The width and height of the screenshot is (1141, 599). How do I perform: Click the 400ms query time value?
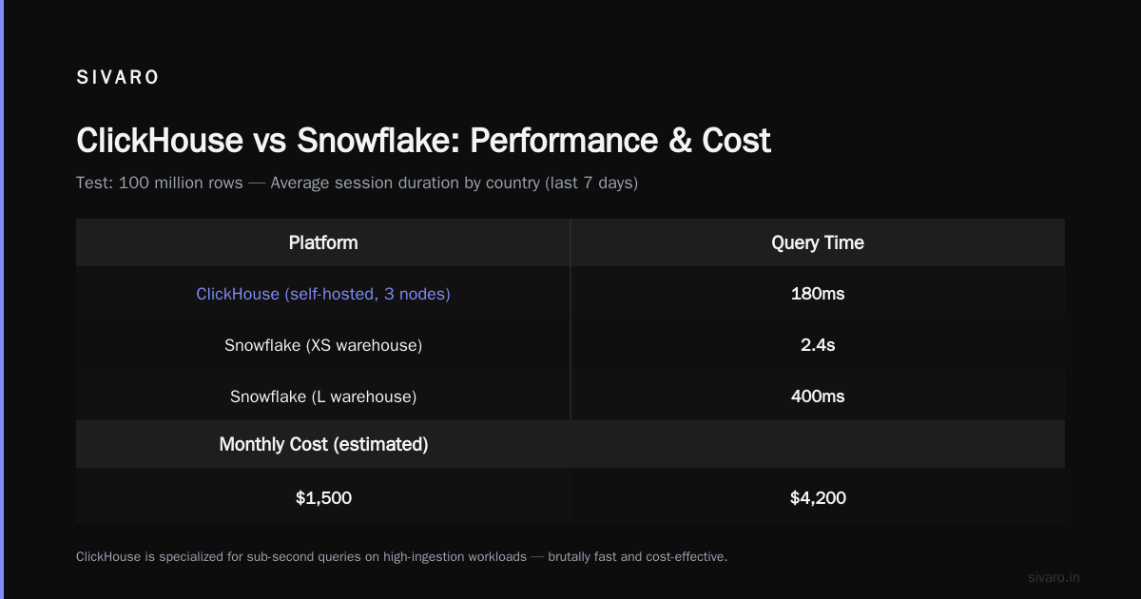pos(818,396)
